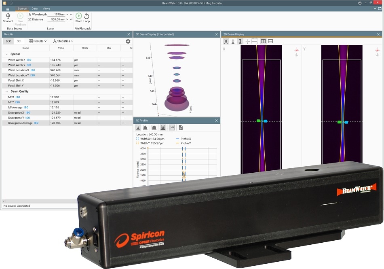This screenshot has width=384, height=269.
Task: Close the 2D Beam Display panel
Action: (378, 34)
